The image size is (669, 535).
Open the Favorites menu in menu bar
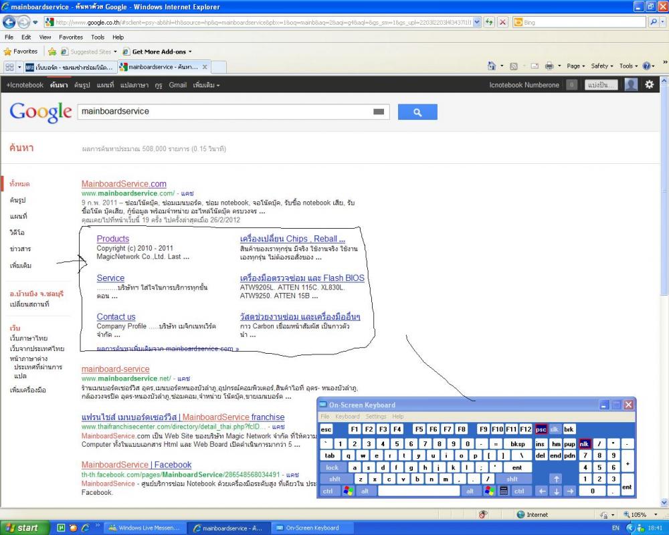(71, 37)
